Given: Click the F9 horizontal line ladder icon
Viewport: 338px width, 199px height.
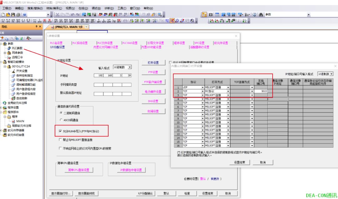Looking at the screenshot, I should [x=34, y=21].
